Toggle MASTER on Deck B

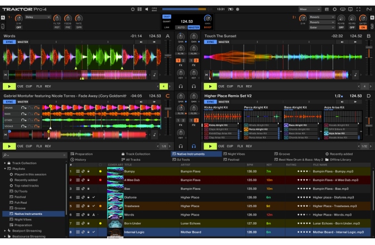tap(224, 42)
